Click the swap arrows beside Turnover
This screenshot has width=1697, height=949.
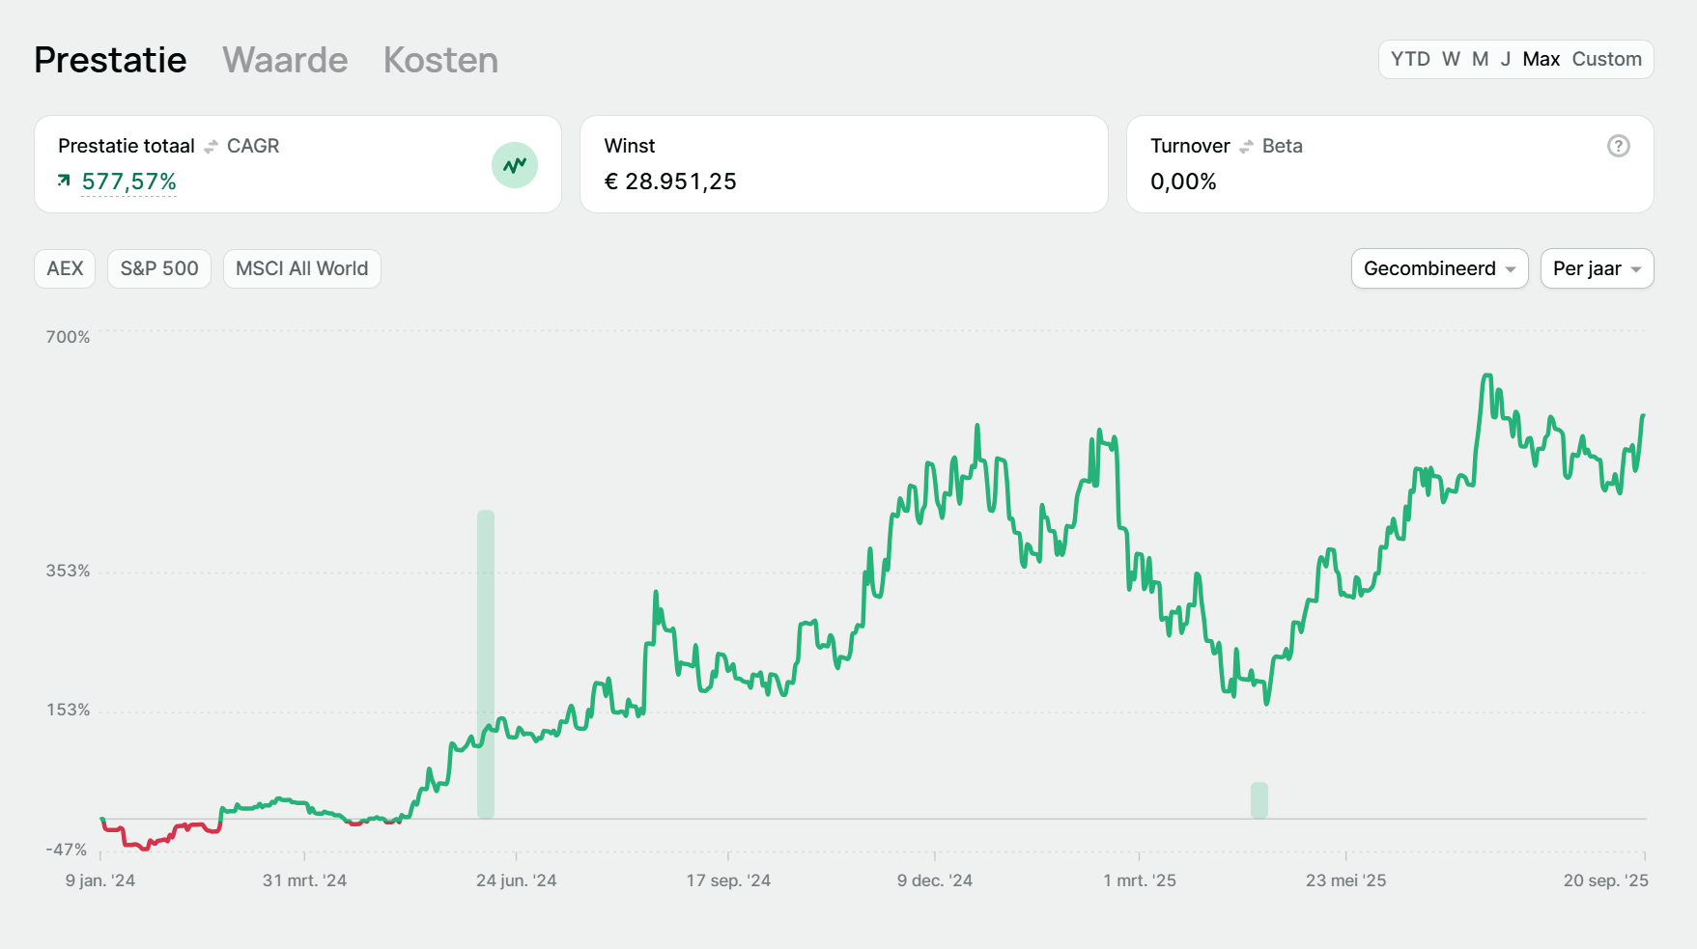tap(1246, 147)
